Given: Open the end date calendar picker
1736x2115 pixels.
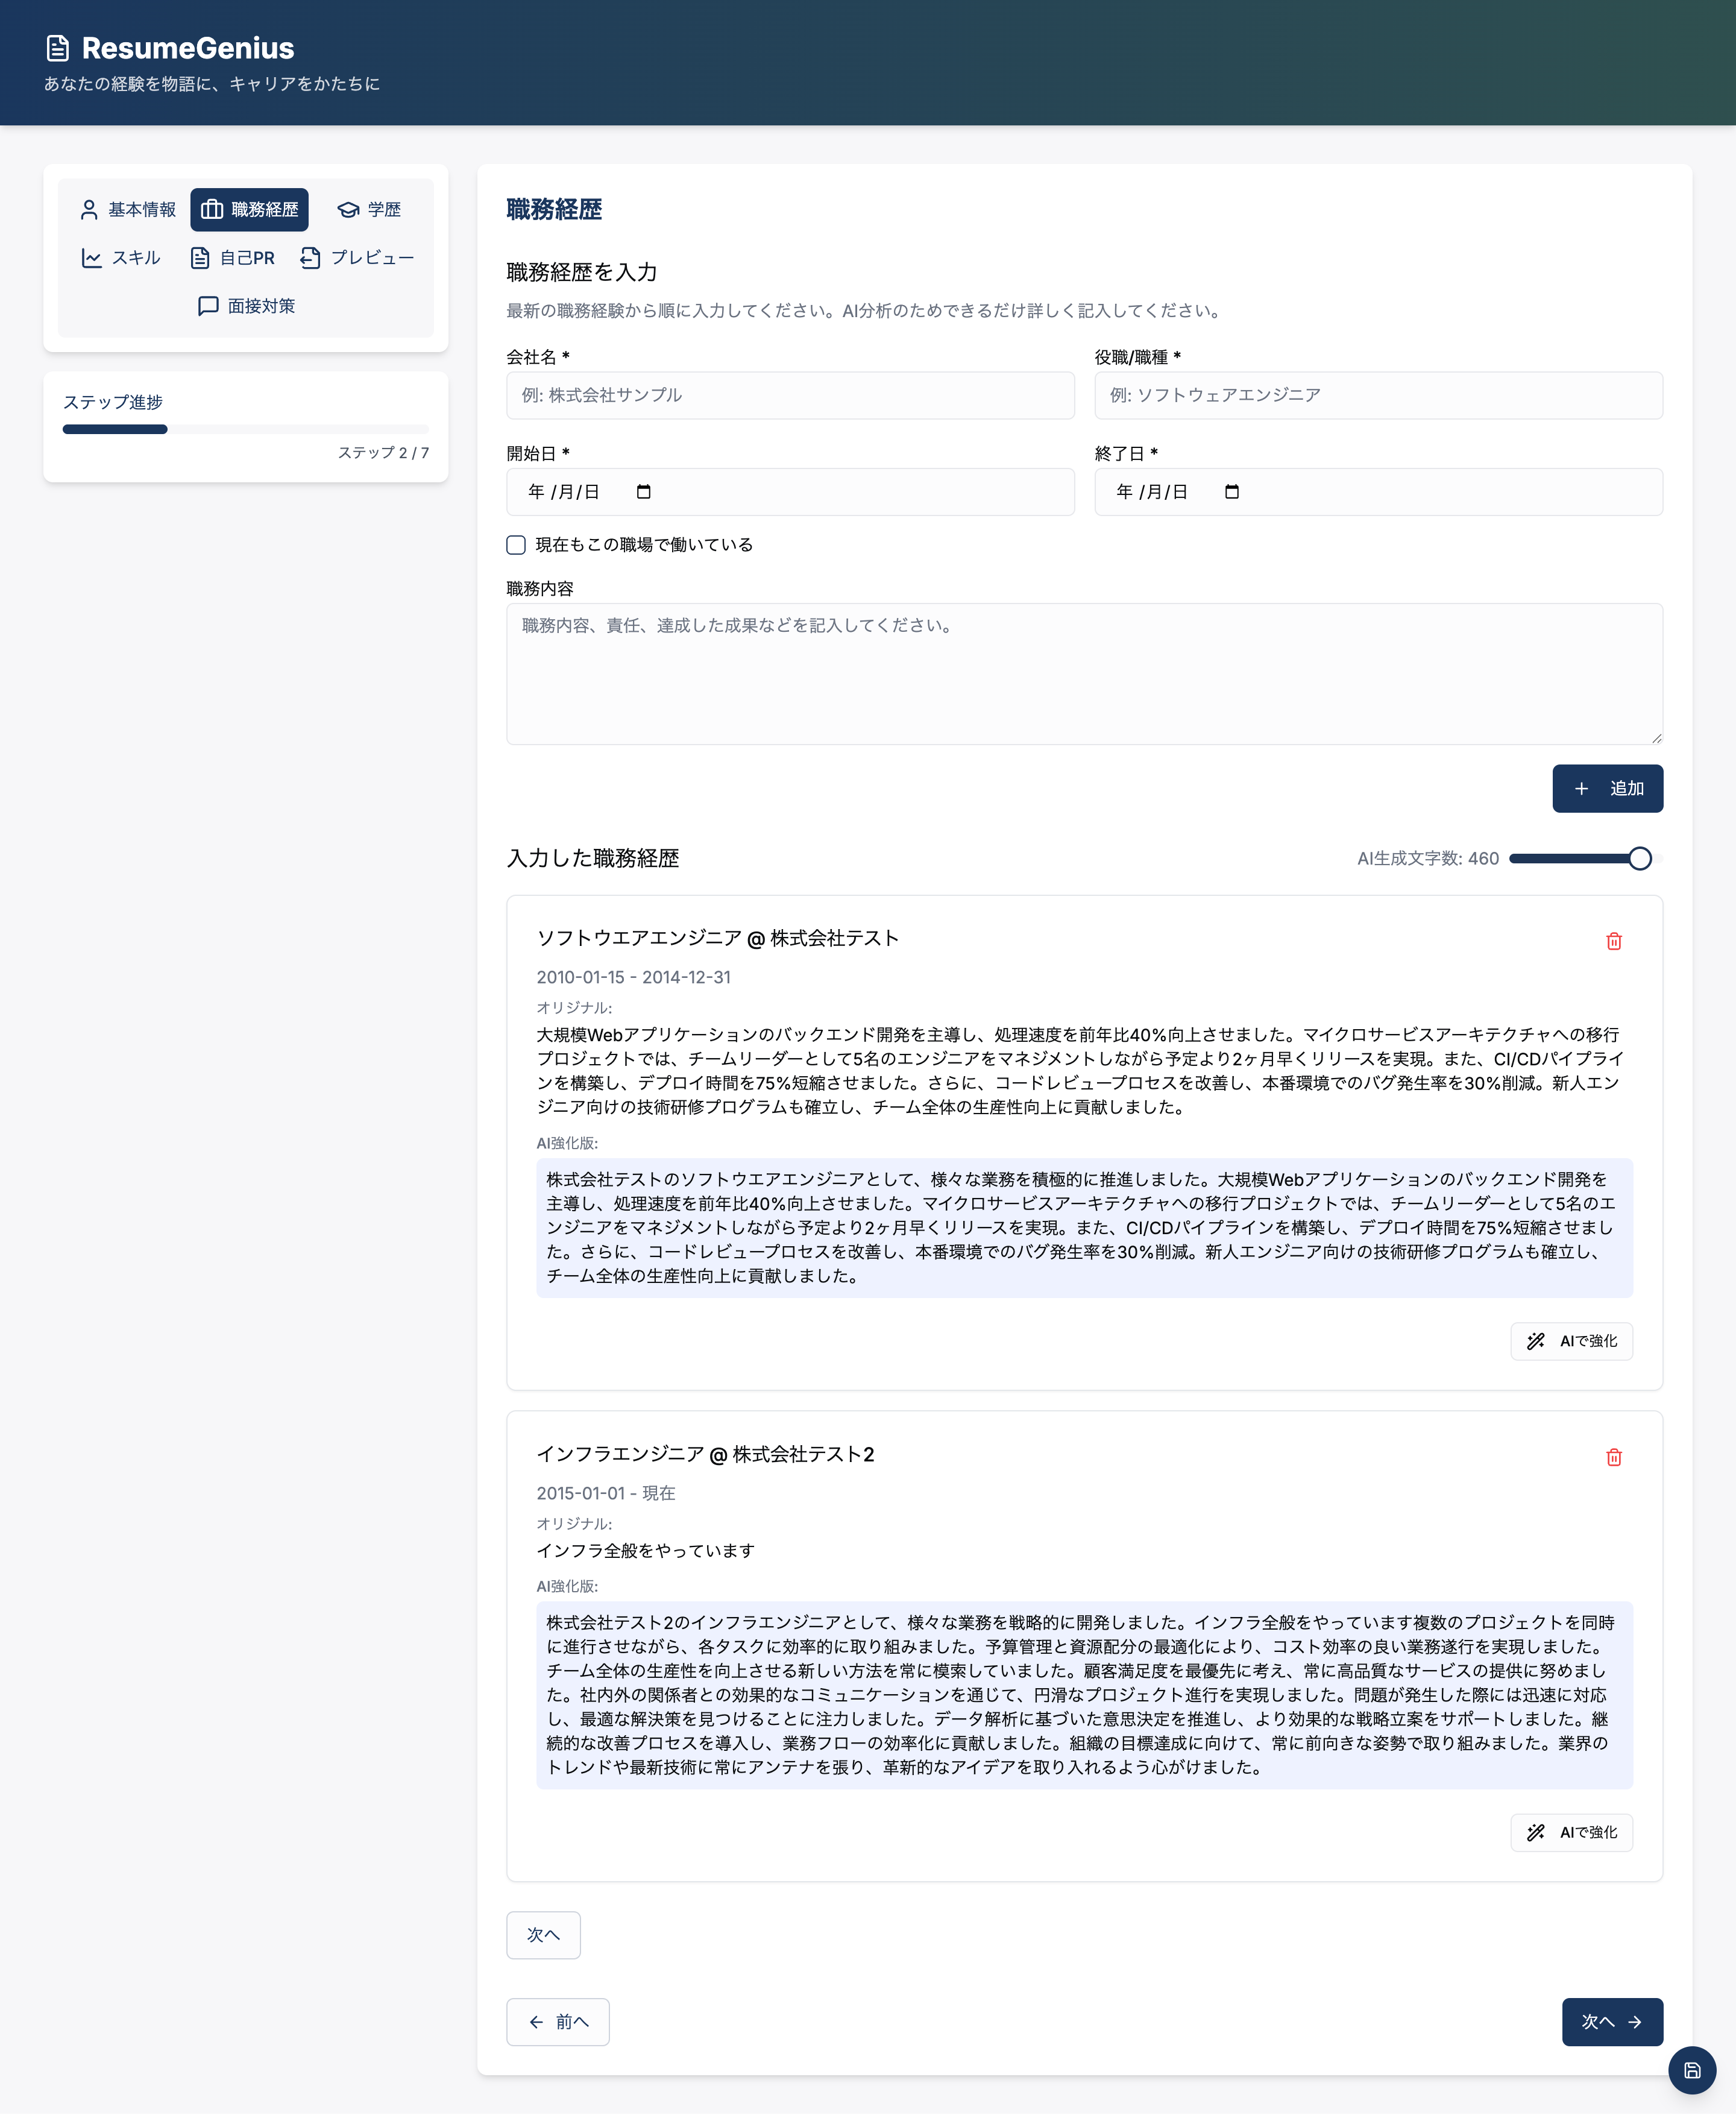Looking at the screenshot, I should [1231, 492].
